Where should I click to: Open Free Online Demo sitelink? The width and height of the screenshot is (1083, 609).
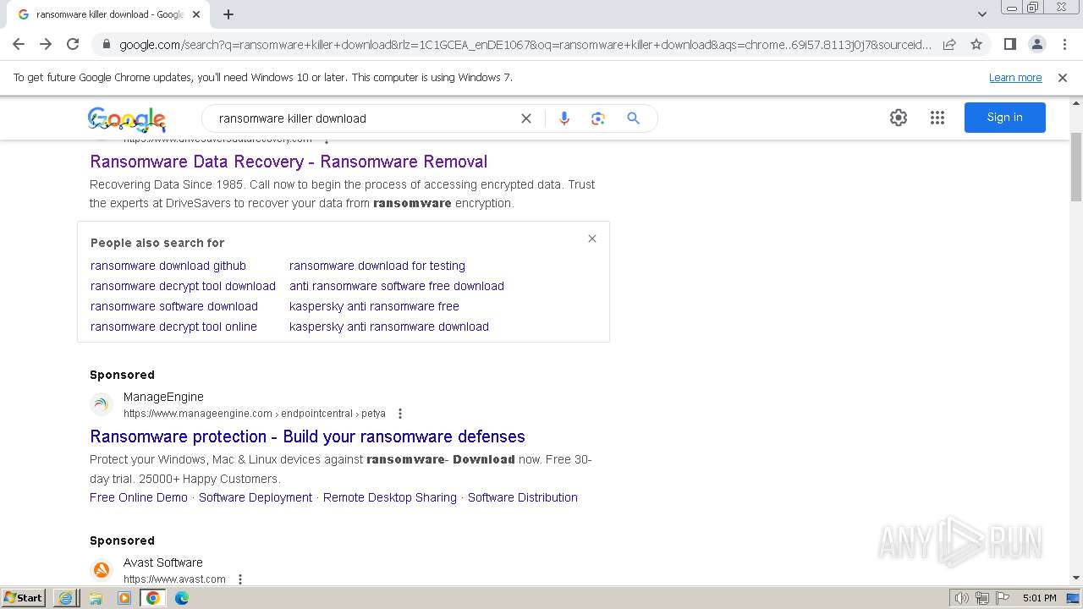pyautogui.click(x=139, y=497)
